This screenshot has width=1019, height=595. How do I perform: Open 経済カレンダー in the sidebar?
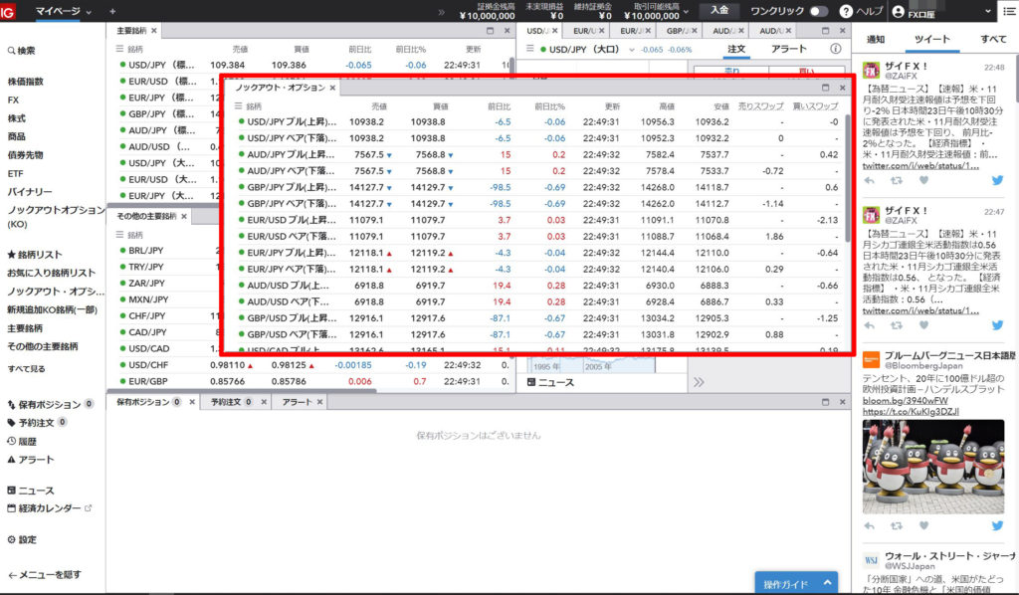click(50, 508)
